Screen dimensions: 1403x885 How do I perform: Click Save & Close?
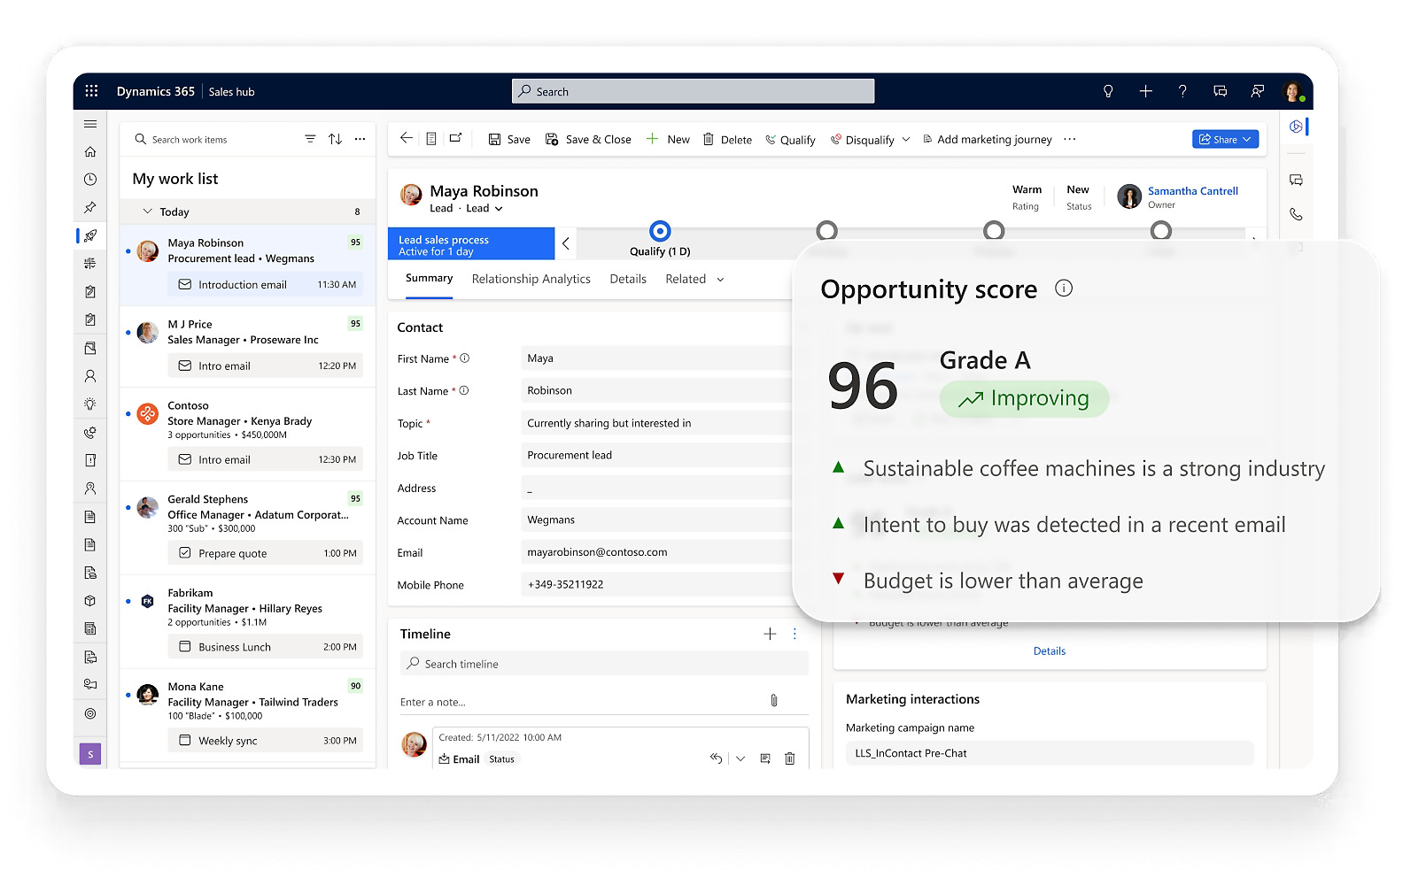[588, 139]
